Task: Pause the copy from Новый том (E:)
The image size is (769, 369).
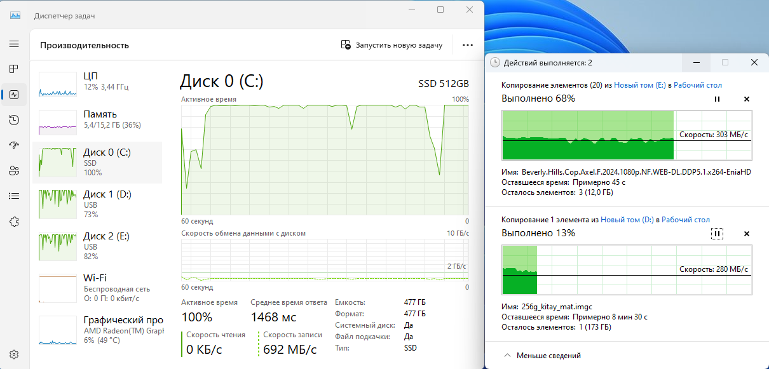Action: click(717, 99)
